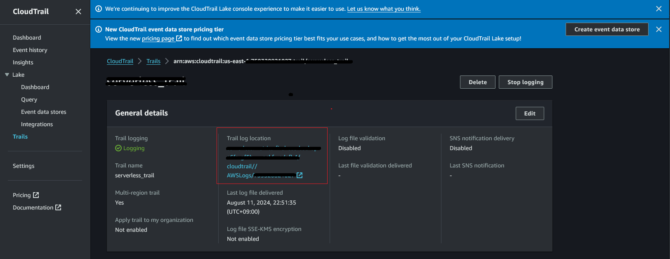Image resolution: width=670 pixels, height=259 pixels.
Task: Open the 'Let us know what you think' link
Action: coord(384,9)
